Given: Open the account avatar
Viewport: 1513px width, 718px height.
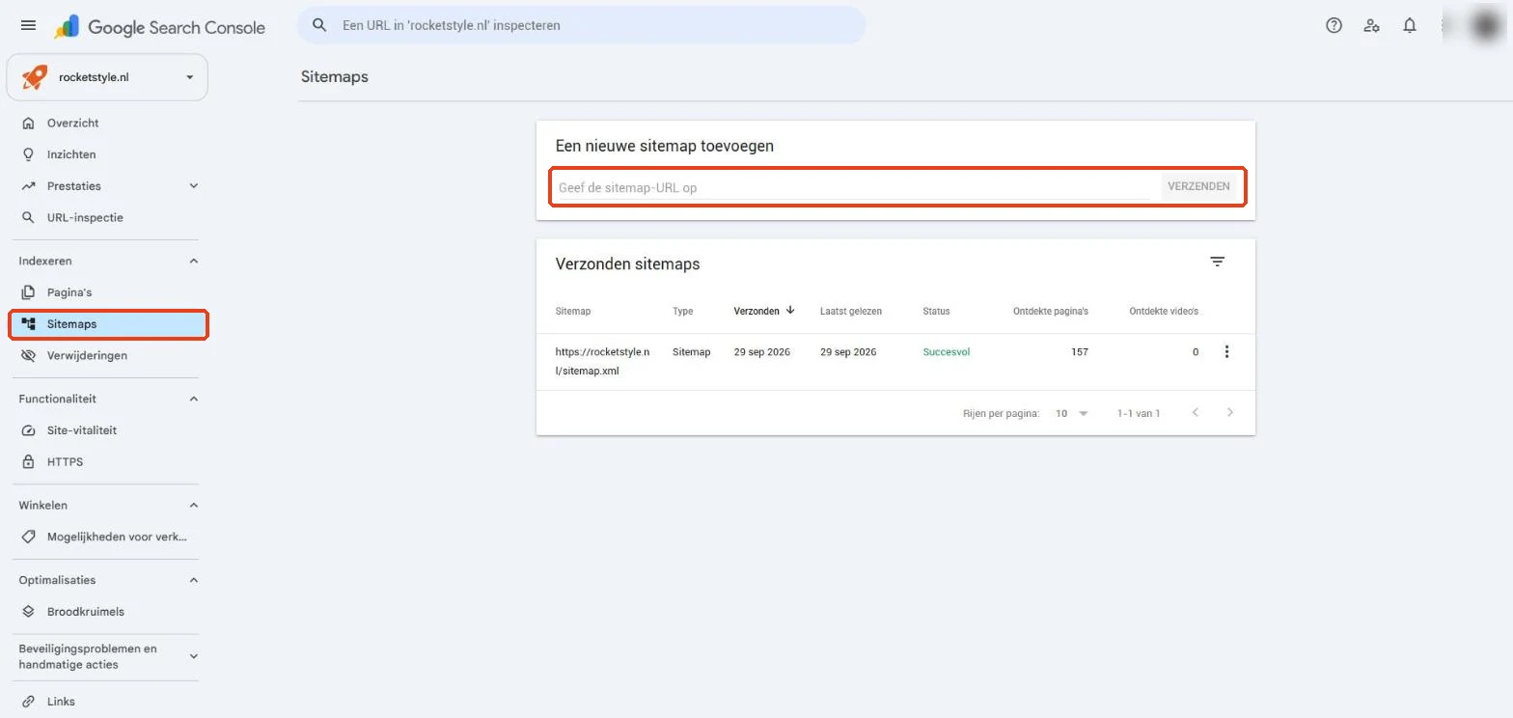Looking at the screenshot, I should (x=1486, y=26).
